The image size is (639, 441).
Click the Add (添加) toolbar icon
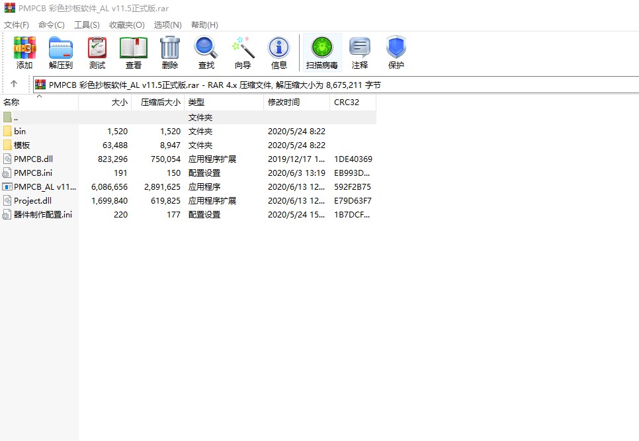pos(24,48)
